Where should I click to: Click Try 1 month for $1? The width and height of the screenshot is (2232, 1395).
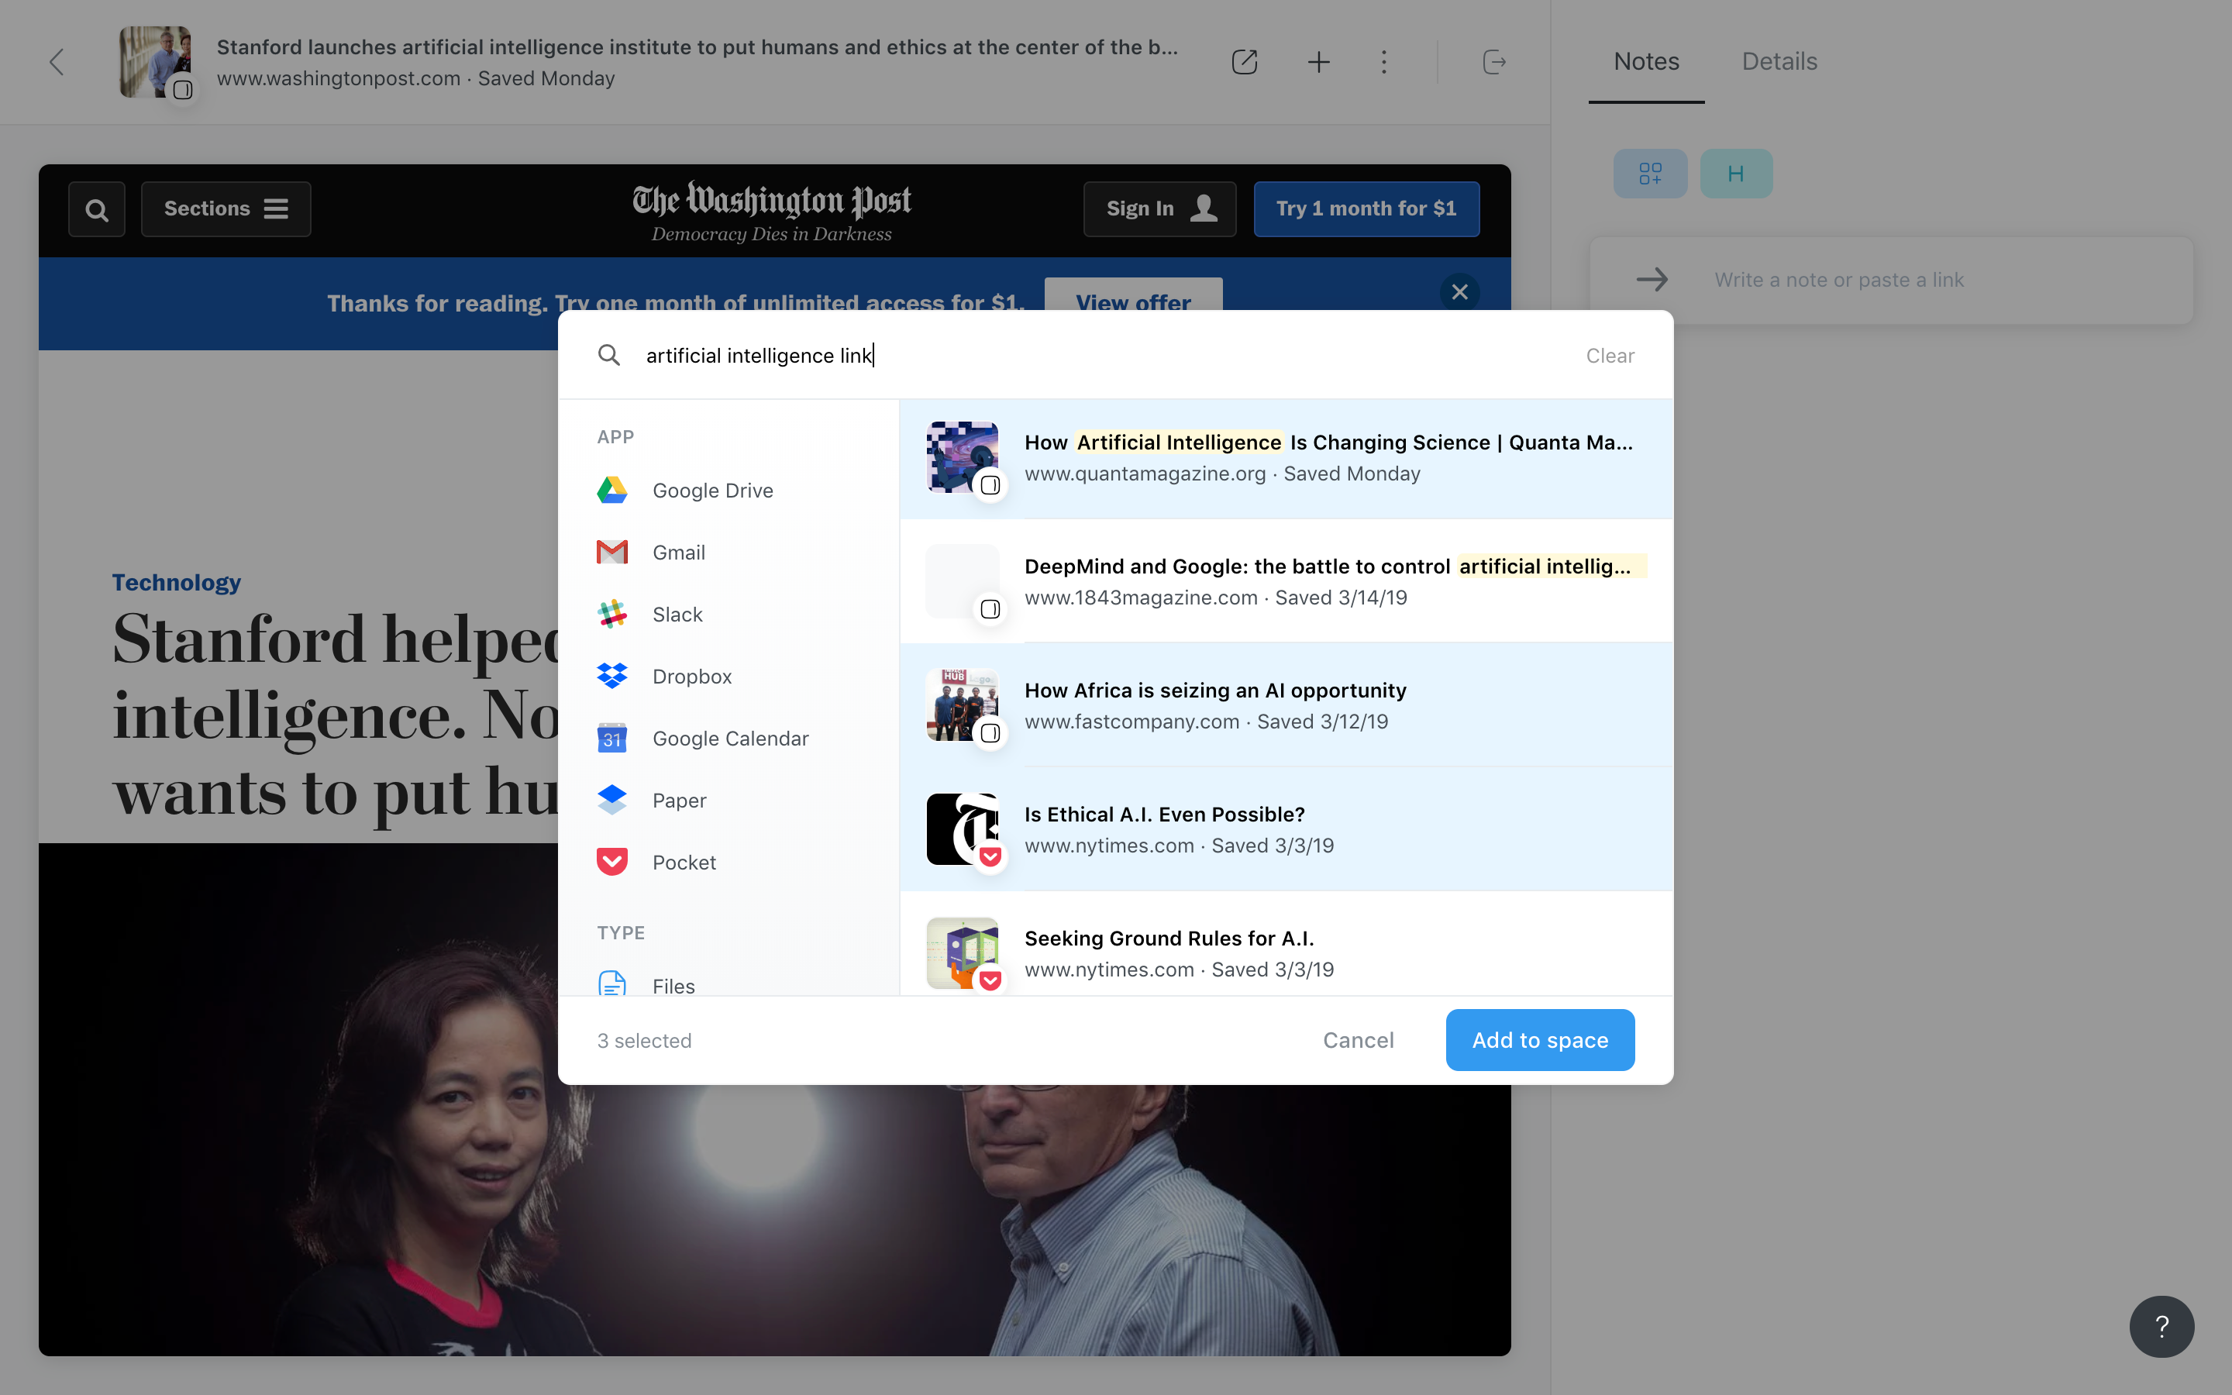pyautogui.click(x=1366, y=209)
